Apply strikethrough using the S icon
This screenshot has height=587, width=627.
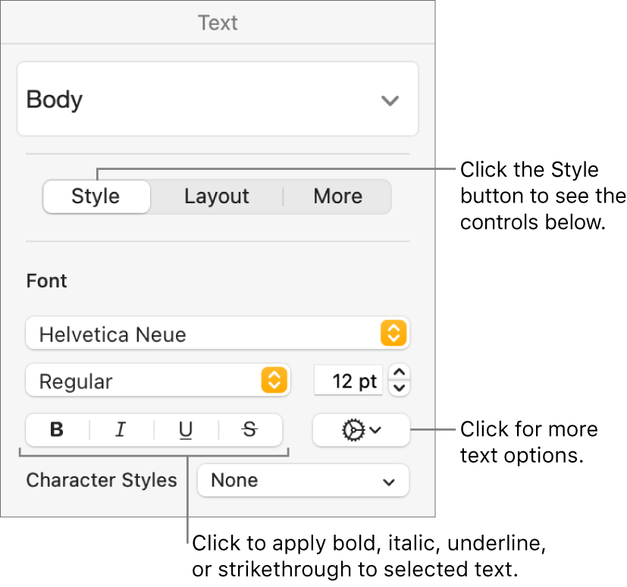tap(249, 430)
